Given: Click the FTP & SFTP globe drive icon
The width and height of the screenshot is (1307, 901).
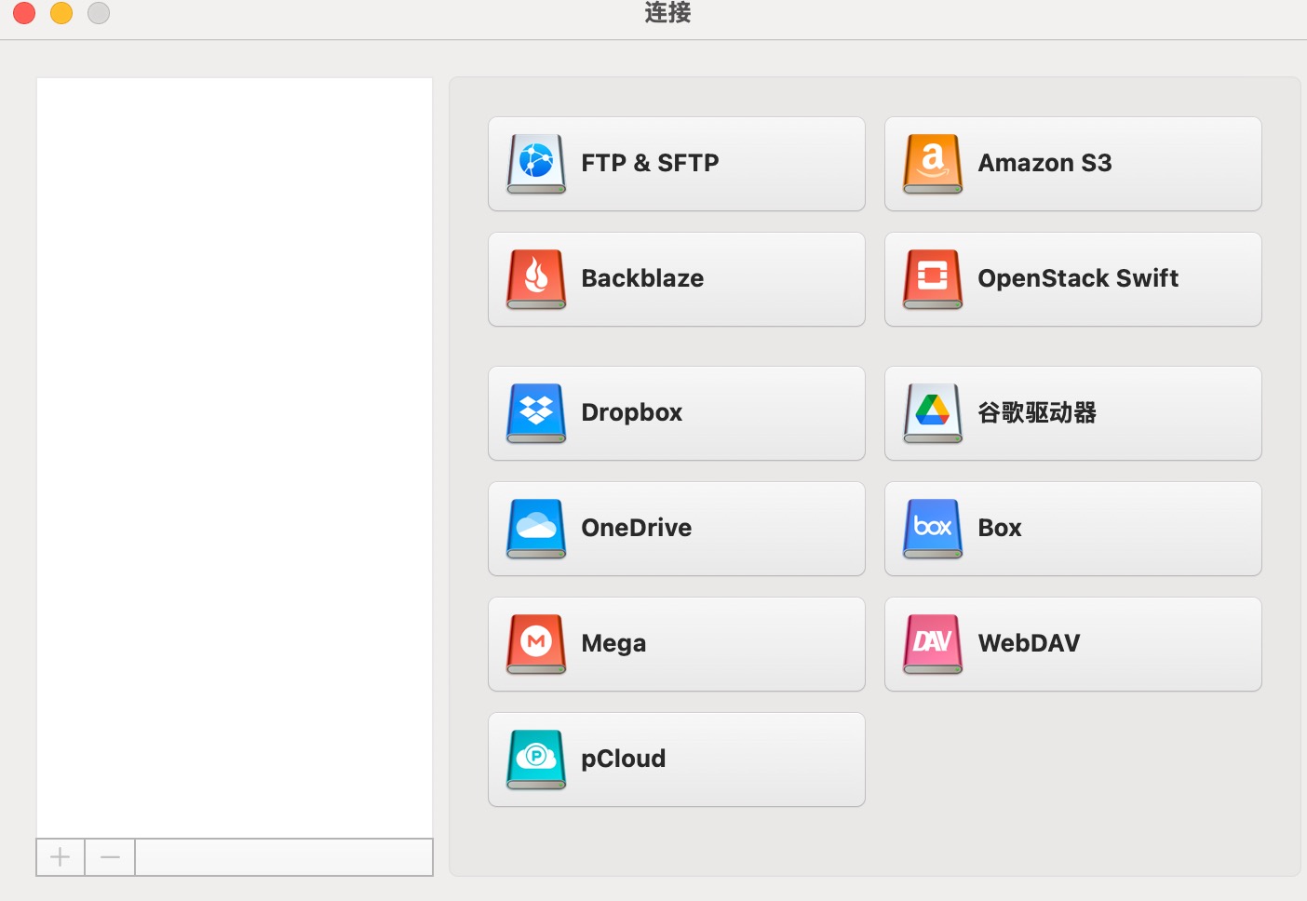Looking at the screenshot, I should 536,164.
